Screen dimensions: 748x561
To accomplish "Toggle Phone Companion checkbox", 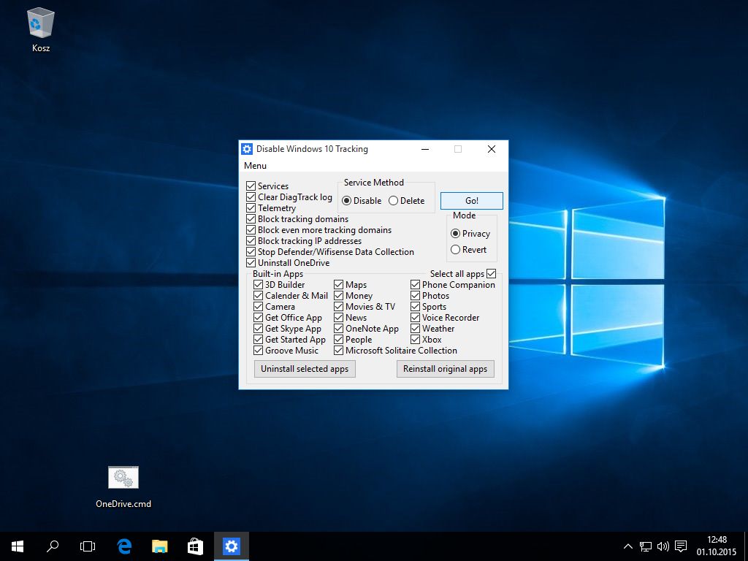I will point(415,284).
